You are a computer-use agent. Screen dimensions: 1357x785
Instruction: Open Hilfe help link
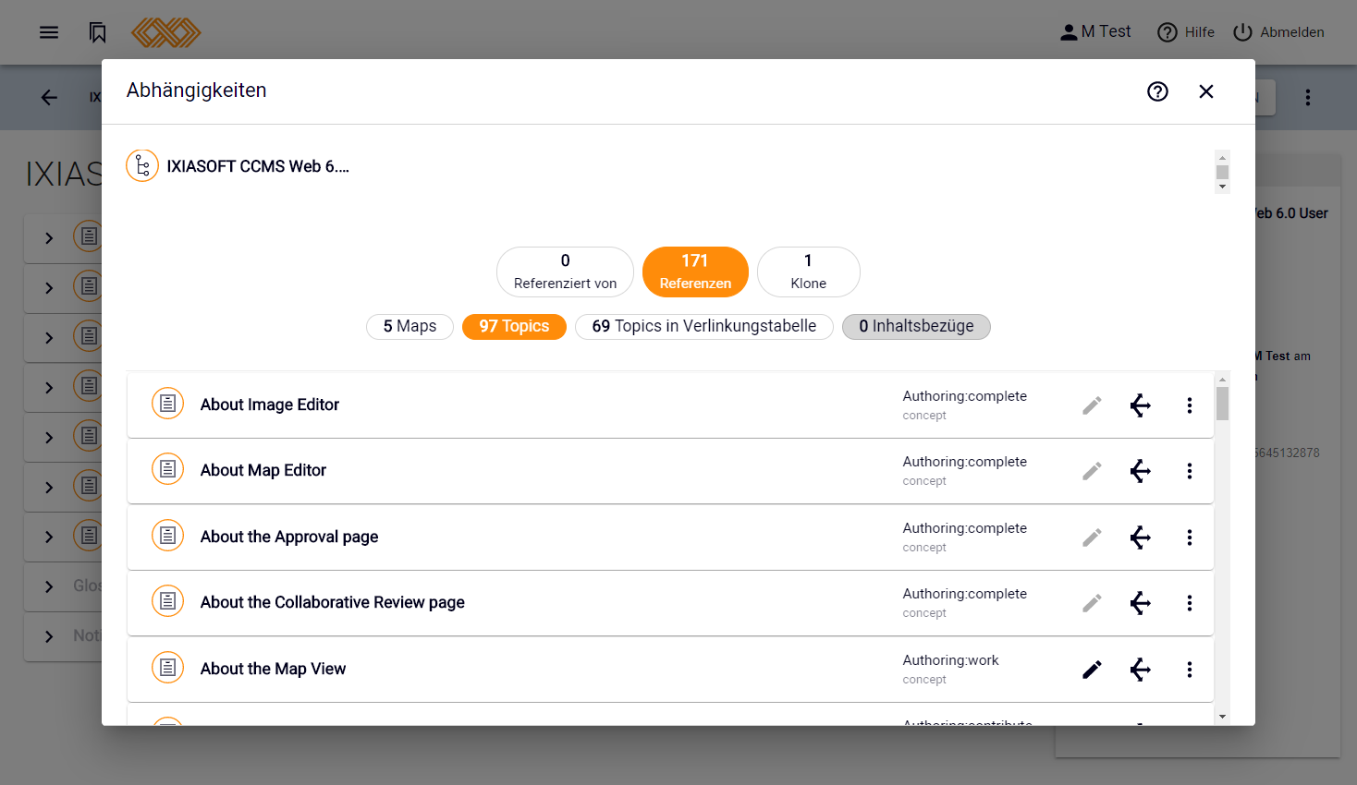[x=1186, y=31]
